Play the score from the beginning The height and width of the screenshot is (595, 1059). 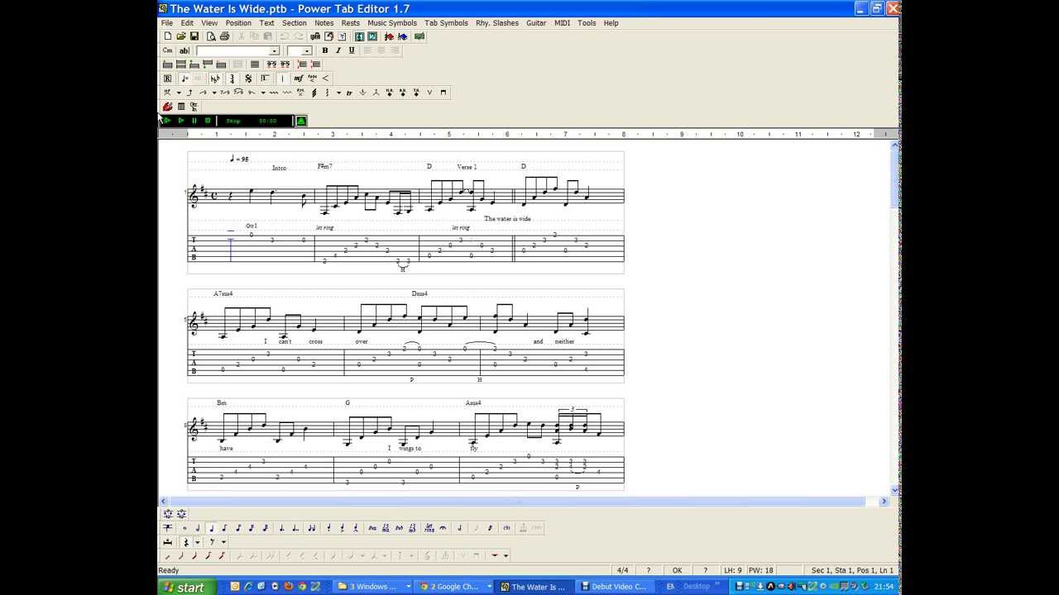[x=167, y=121]
